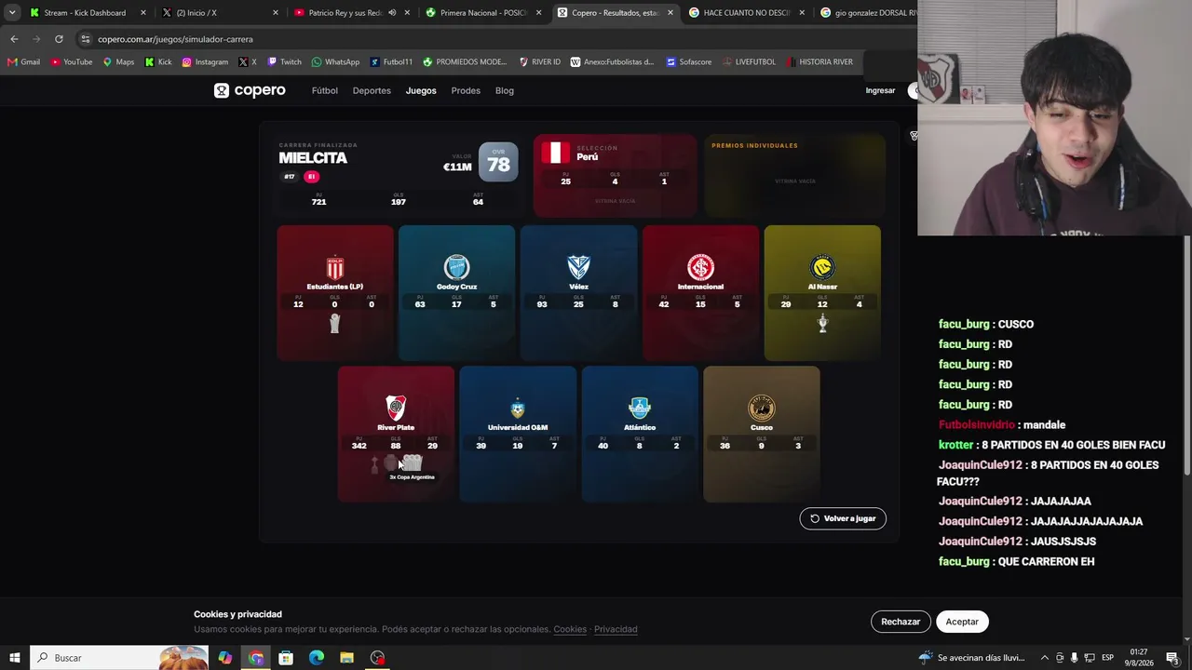Close the Copero browser tab

pyautogui.click(x=670, y=13)
